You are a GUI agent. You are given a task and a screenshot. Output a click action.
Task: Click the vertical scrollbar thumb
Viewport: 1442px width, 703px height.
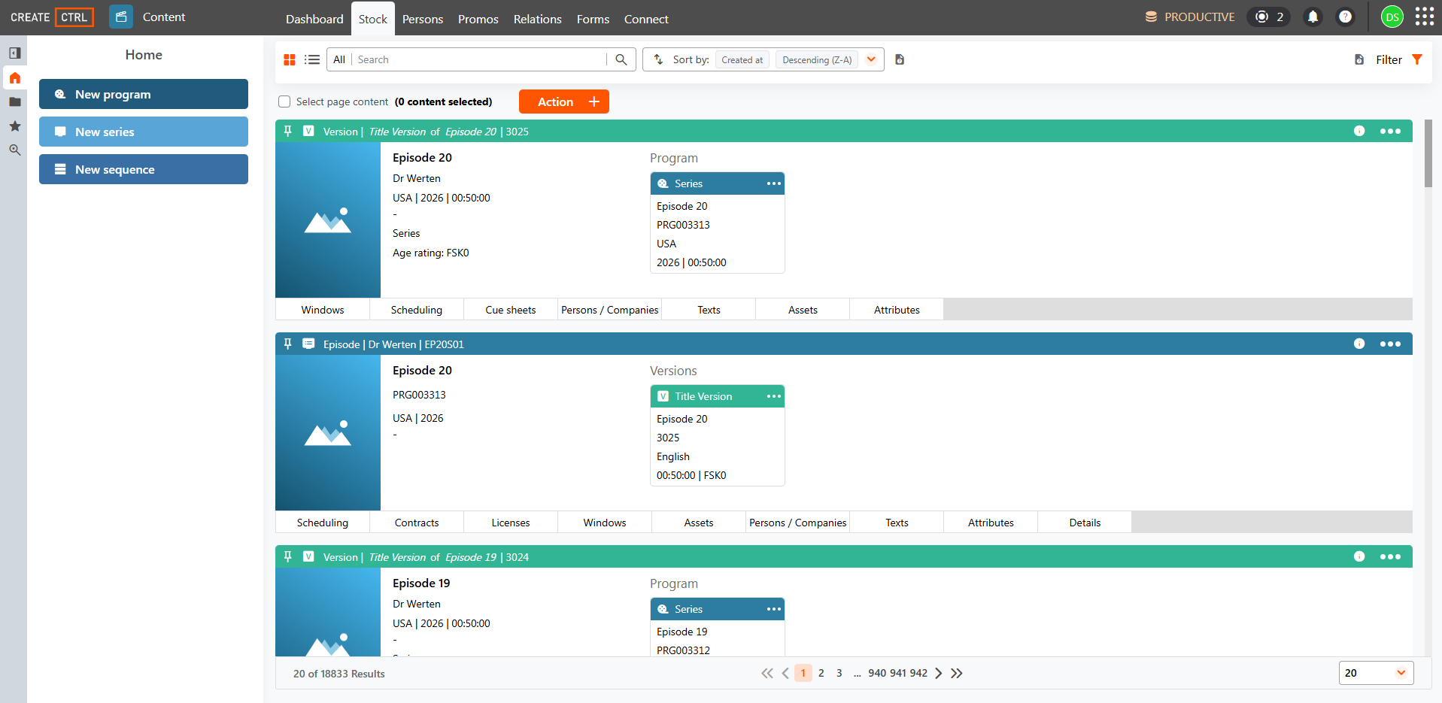tap(1428, 153)
